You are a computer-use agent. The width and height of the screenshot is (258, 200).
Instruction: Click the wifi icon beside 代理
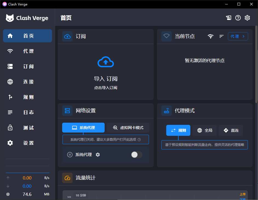[10, 51]
